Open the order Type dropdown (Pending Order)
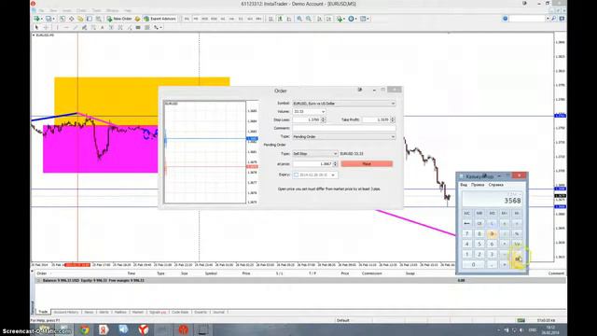The image size is (597, 336). click(344, 136)
